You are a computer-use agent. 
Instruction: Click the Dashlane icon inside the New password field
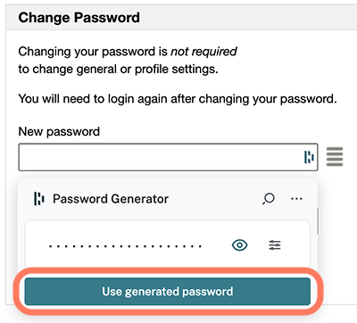pyautogui.click(x=309, y=157)
